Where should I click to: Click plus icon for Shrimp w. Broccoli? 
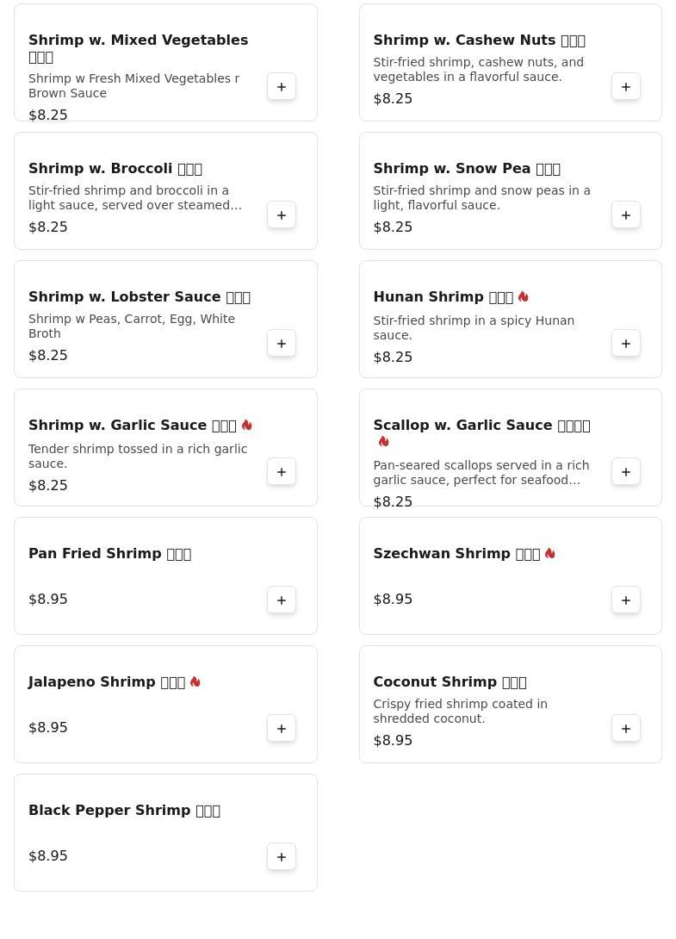[282, 215]
